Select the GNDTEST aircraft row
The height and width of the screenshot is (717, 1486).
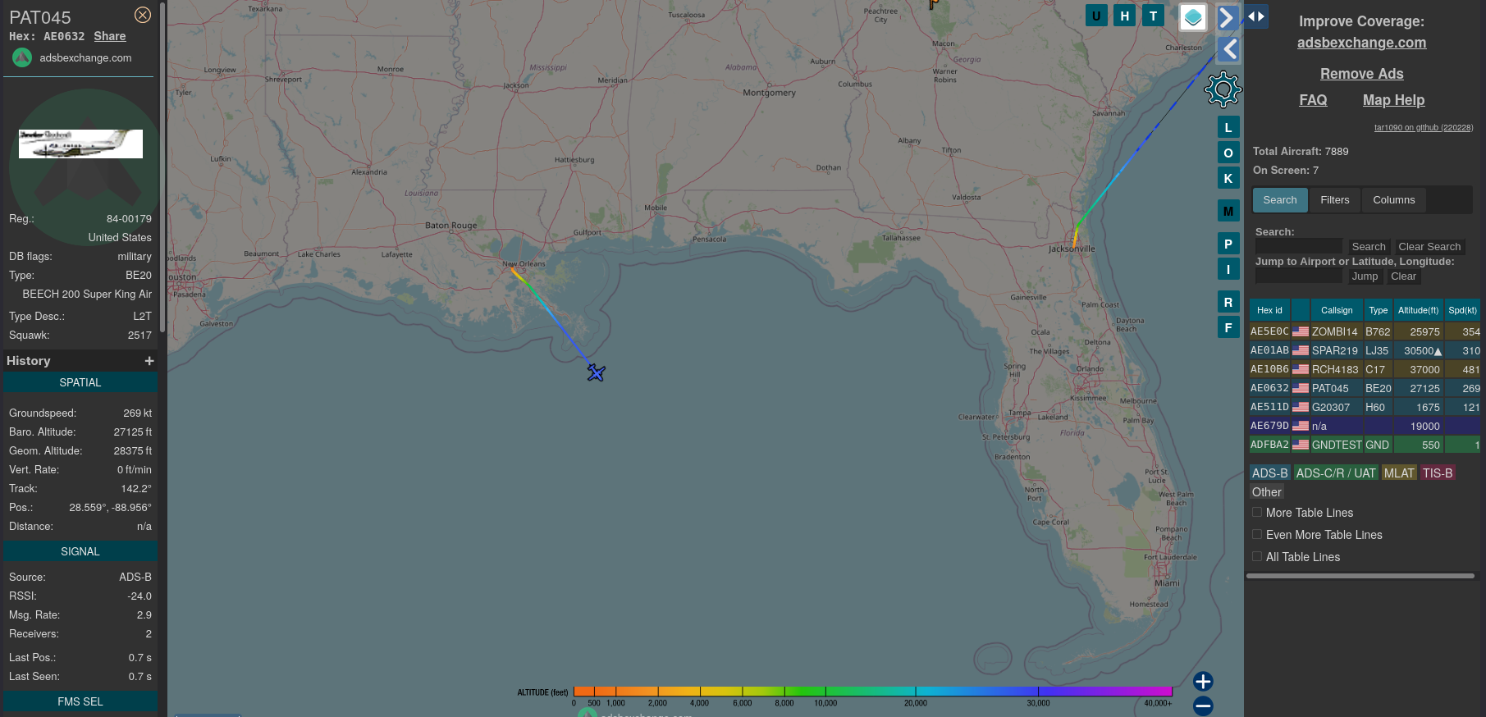pos(1365,445)
